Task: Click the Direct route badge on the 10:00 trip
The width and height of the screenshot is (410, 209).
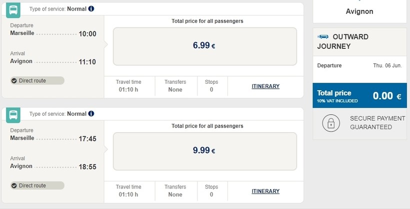Action: tap(37, 80)
